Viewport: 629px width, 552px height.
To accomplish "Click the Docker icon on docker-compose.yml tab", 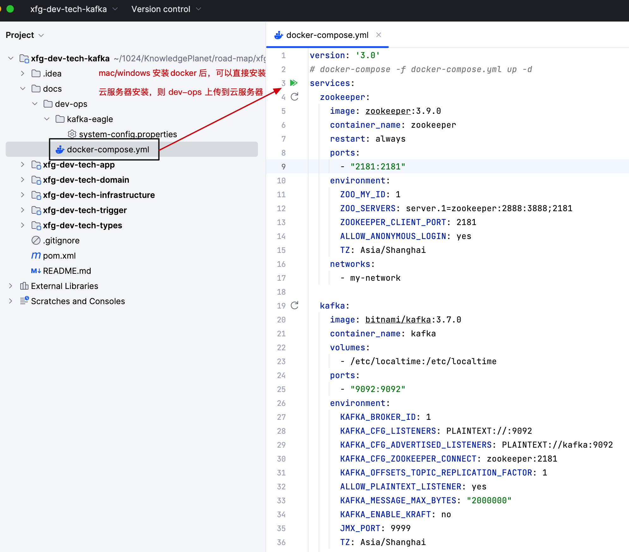I will [x=278, y=35].
